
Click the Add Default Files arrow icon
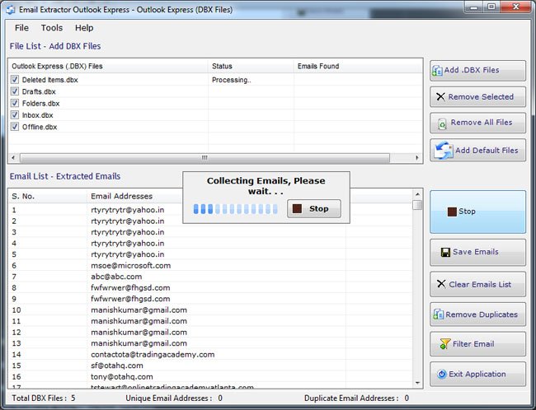pos(444,150)
